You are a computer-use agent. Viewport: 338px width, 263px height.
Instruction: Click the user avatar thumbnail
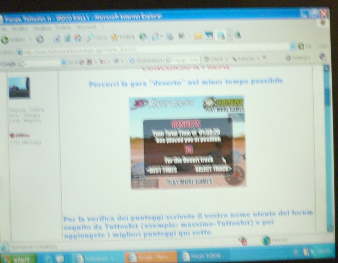[19, 88]
